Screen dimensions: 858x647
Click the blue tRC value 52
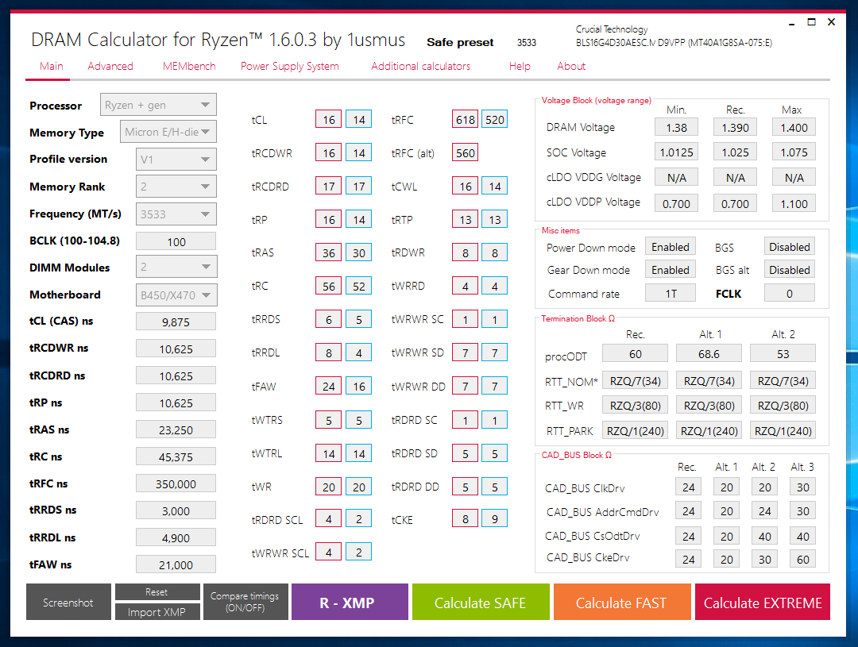coord(358,286)
